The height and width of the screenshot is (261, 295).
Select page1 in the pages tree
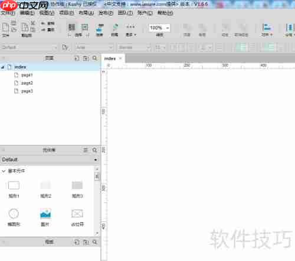(27, 75)
